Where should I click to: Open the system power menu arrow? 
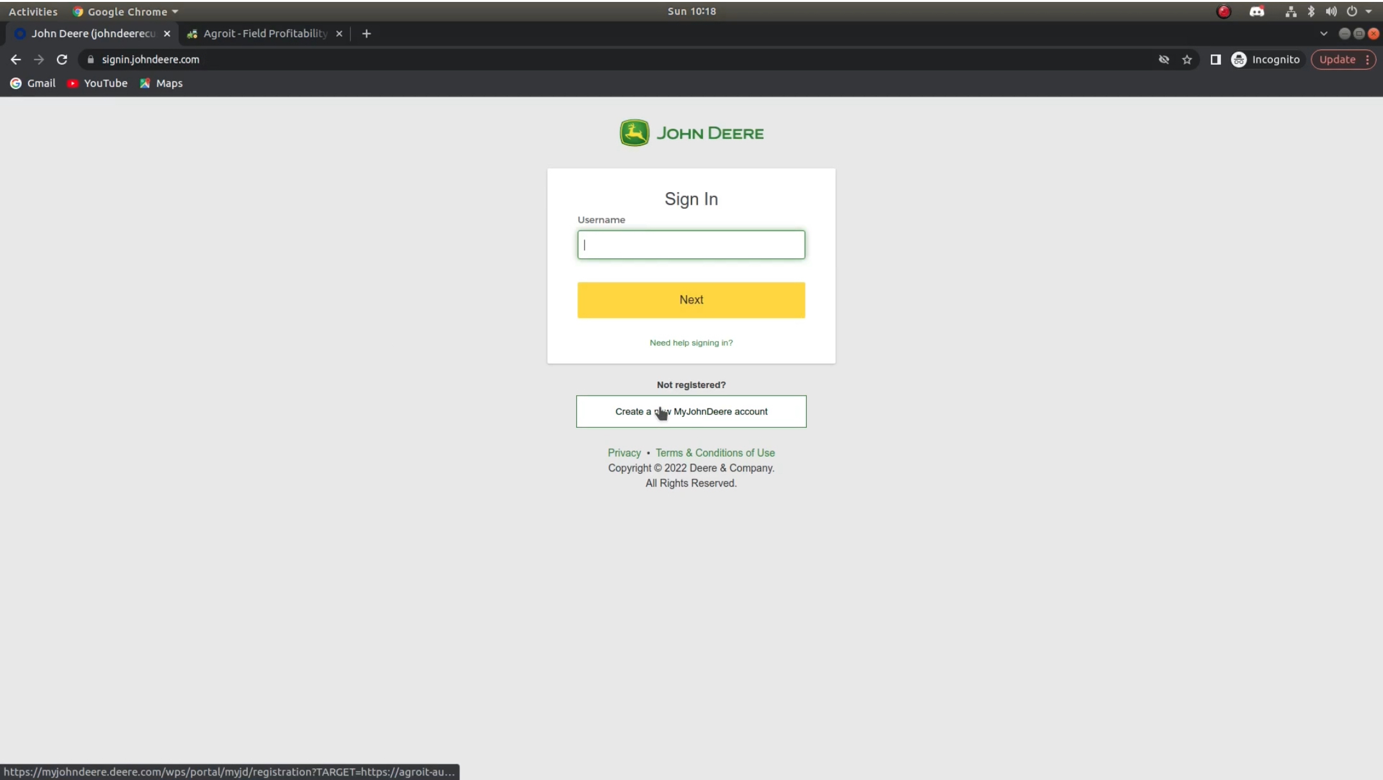coord(1369,12)
